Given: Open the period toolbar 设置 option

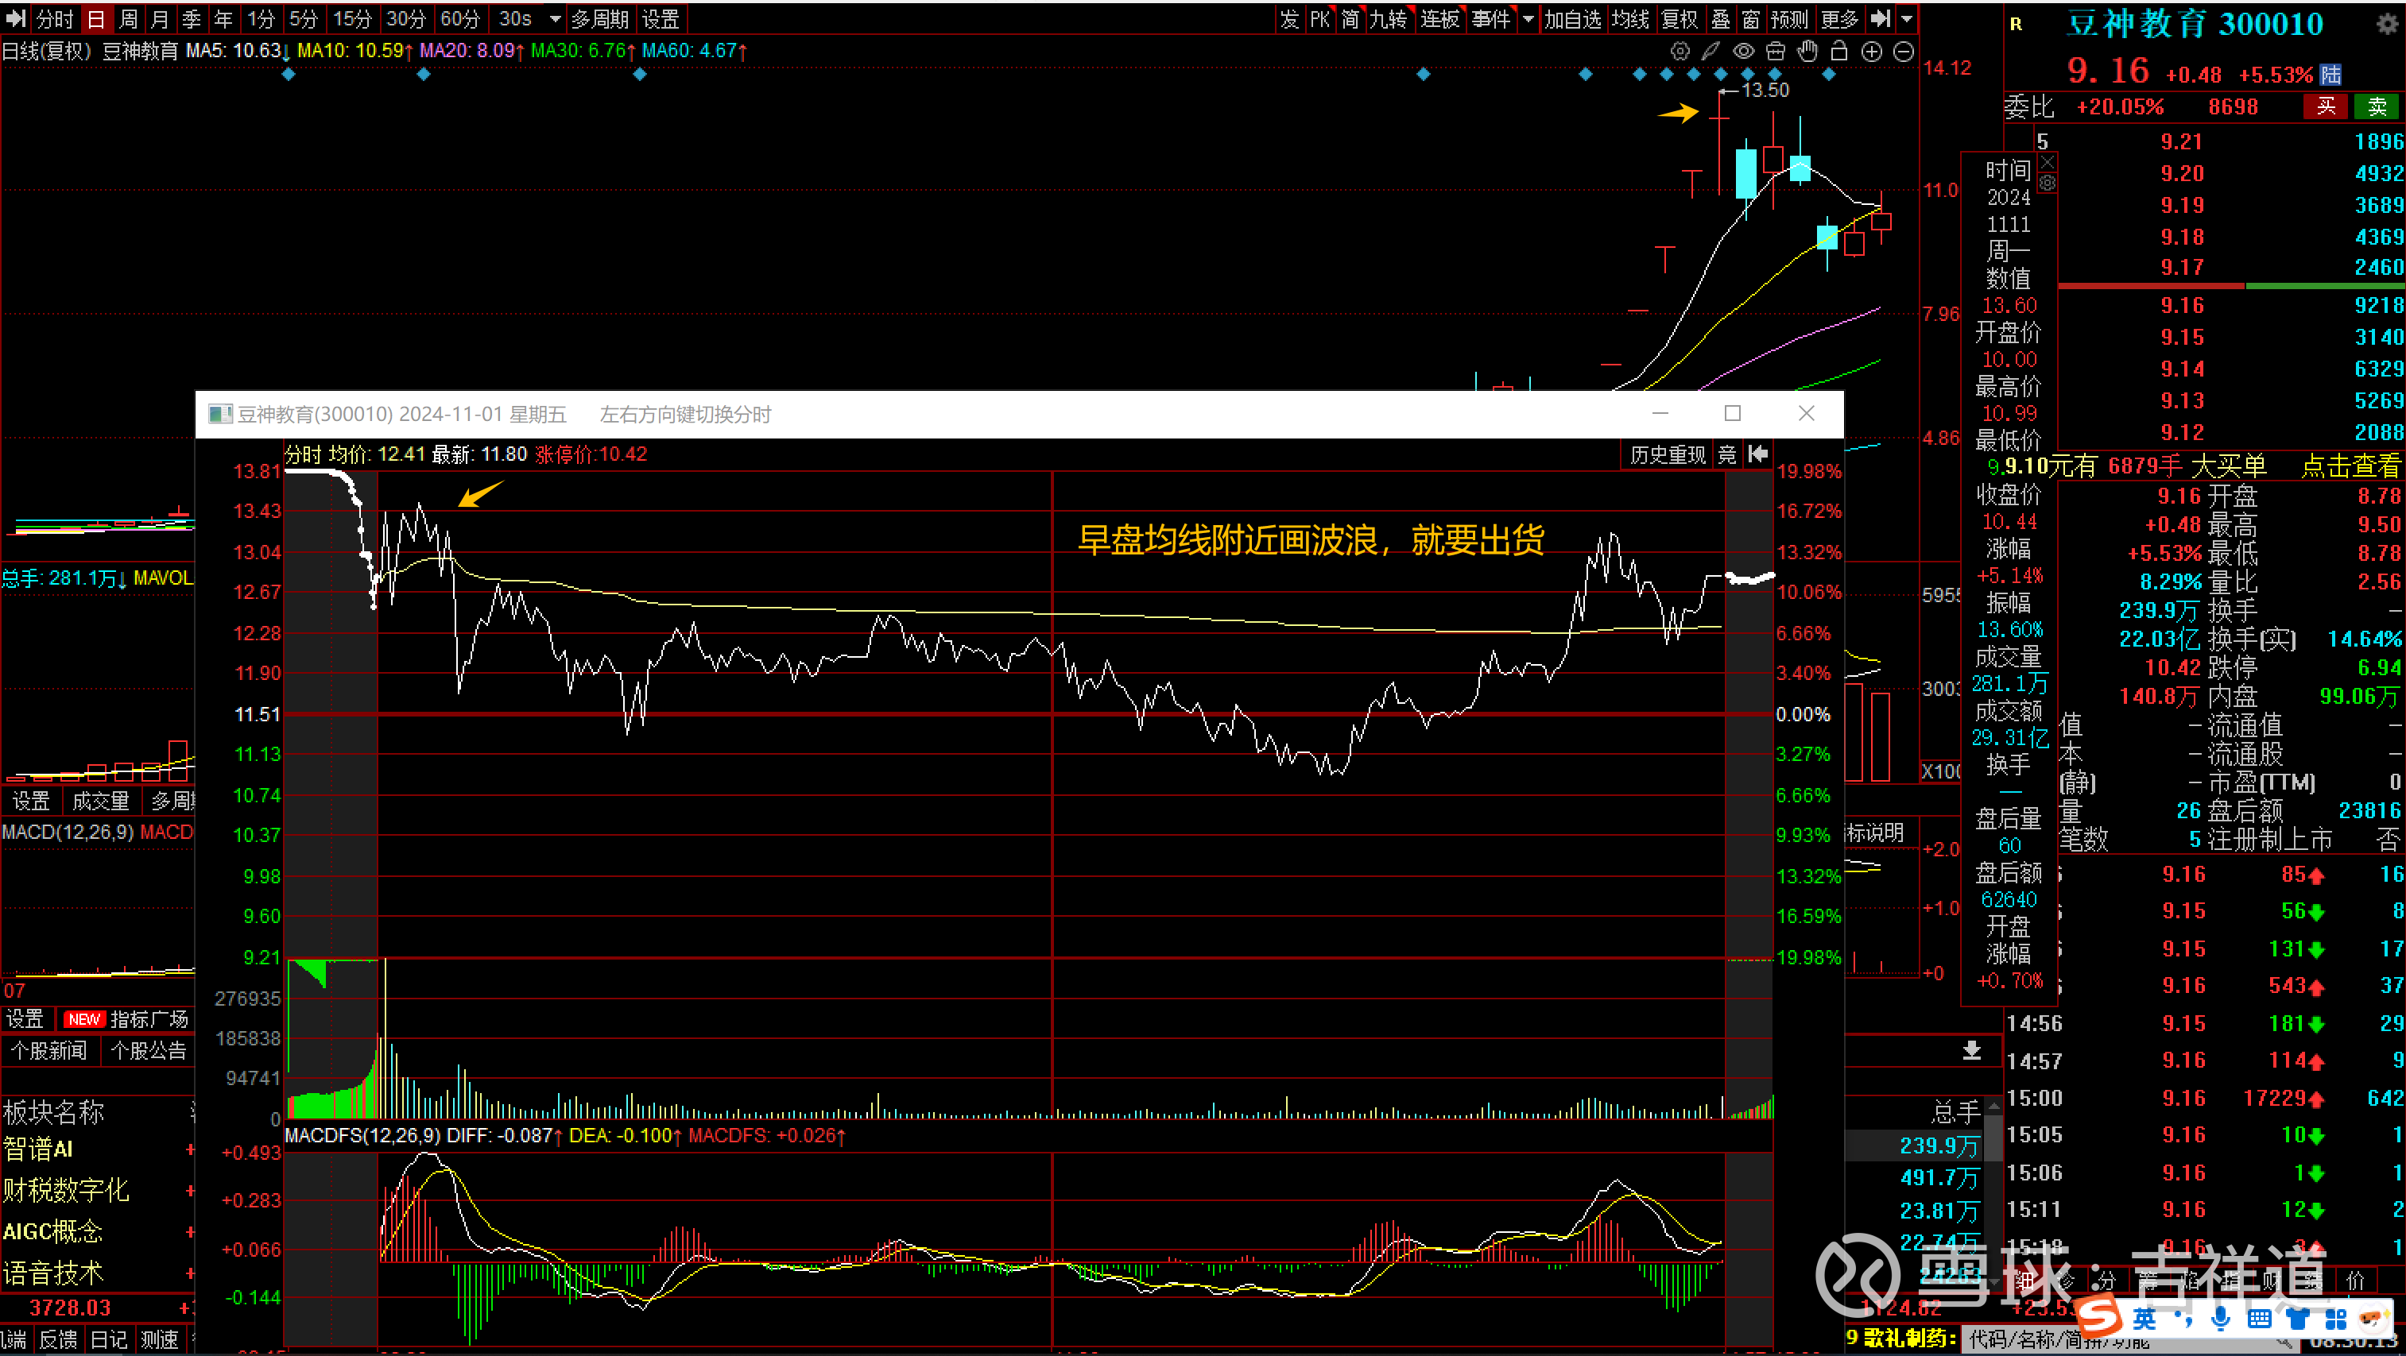Looking at the screenshot, I should (x=661, y=17).
